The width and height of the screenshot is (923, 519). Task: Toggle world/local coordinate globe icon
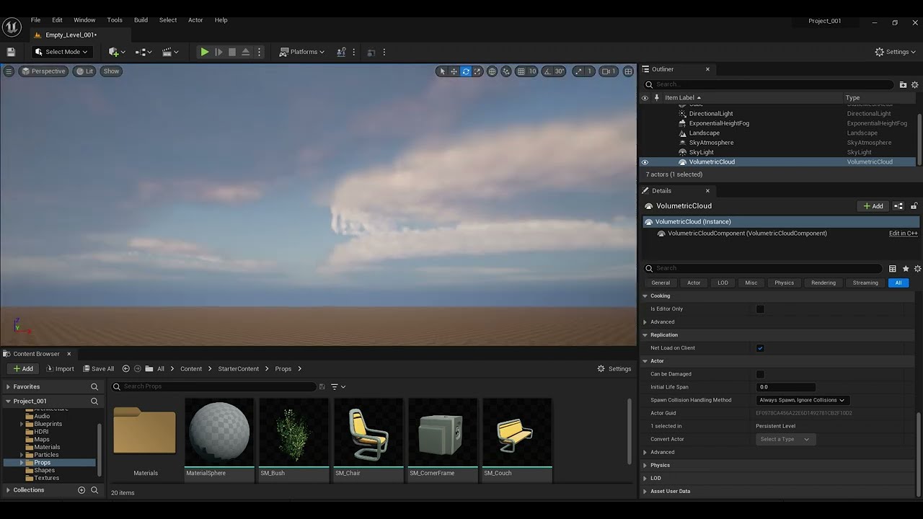pyautogui.click(x=492, y=71)
